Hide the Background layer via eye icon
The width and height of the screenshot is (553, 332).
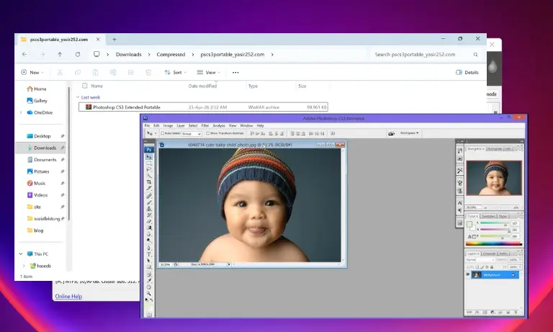pos(468,274)
